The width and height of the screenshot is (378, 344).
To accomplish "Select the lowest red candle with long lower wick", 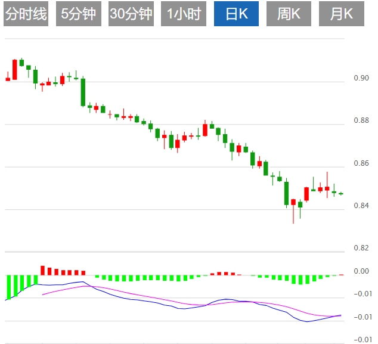I will click(x=293, y=203).
